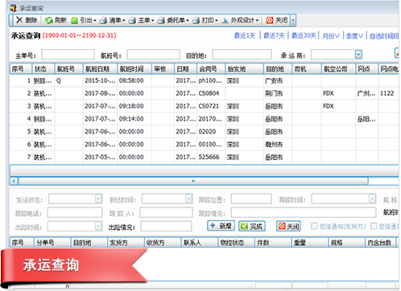Open the 引出 export toolbar item

tap(84, 20)
